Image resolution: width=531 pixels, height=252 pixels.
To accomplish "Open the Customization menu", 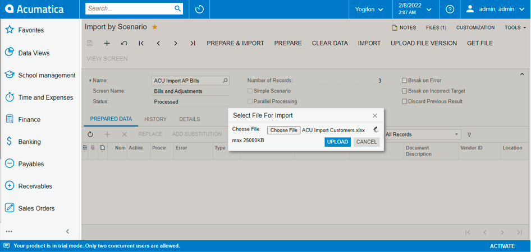I will coord(475,27).
